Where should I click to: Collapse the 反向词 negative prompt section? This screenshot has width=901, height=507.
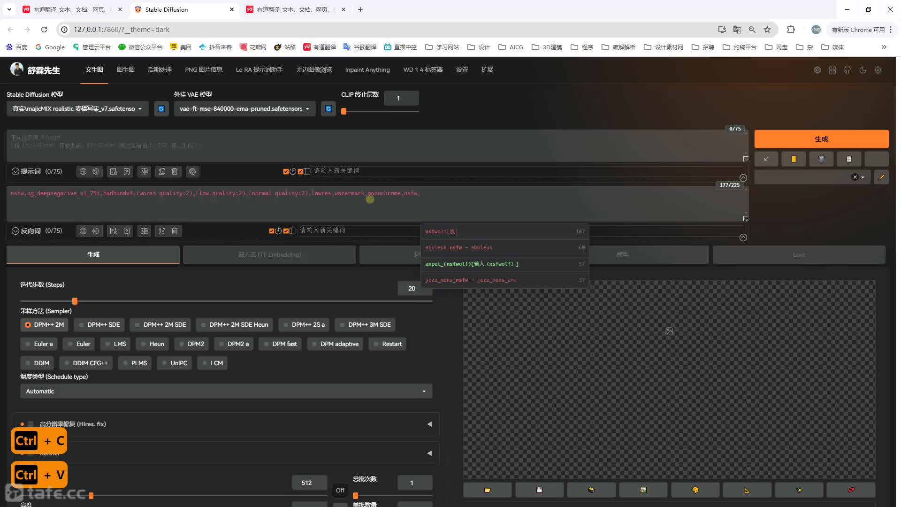[15, 231]
